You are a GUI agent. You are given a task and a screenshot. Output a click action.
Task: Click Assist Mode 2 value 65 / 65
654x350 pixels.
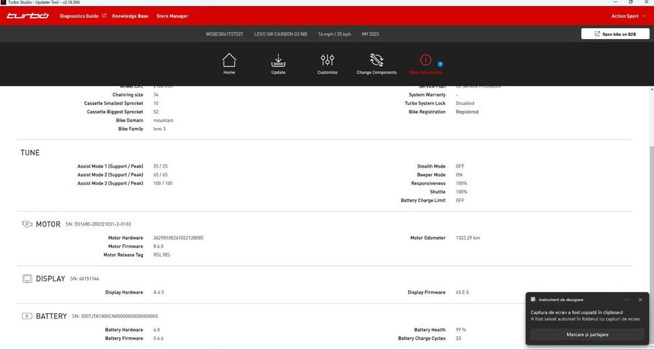[160, 175]
